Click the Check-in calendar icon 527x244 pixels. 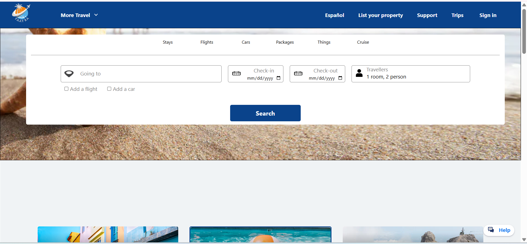pyautogui.click(x=236, y=74)
